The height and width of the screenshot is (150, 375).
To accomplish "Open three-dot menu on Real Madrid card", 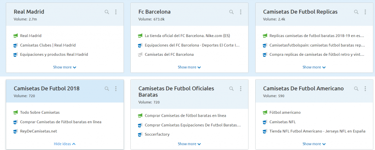I will 116,12.
